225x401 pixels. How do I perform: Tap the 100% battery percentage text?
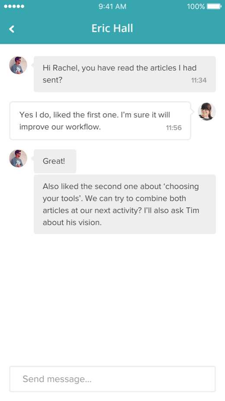click(196, 7)
